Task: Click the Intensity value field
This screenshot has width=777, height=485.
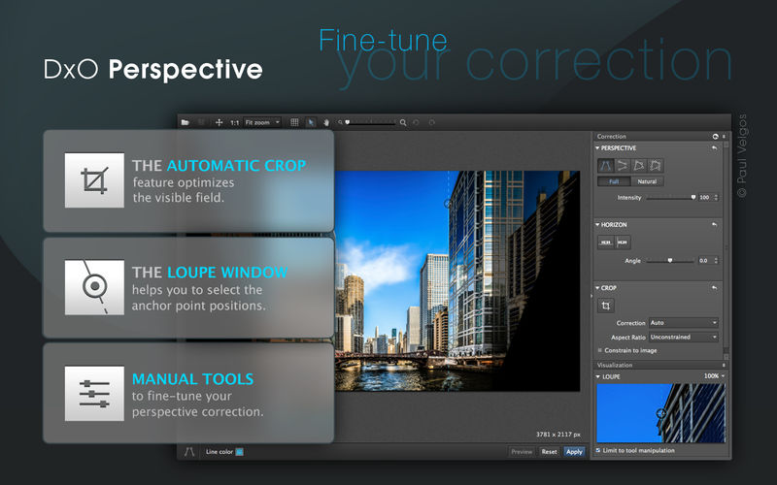Action: tap(705, 198)
